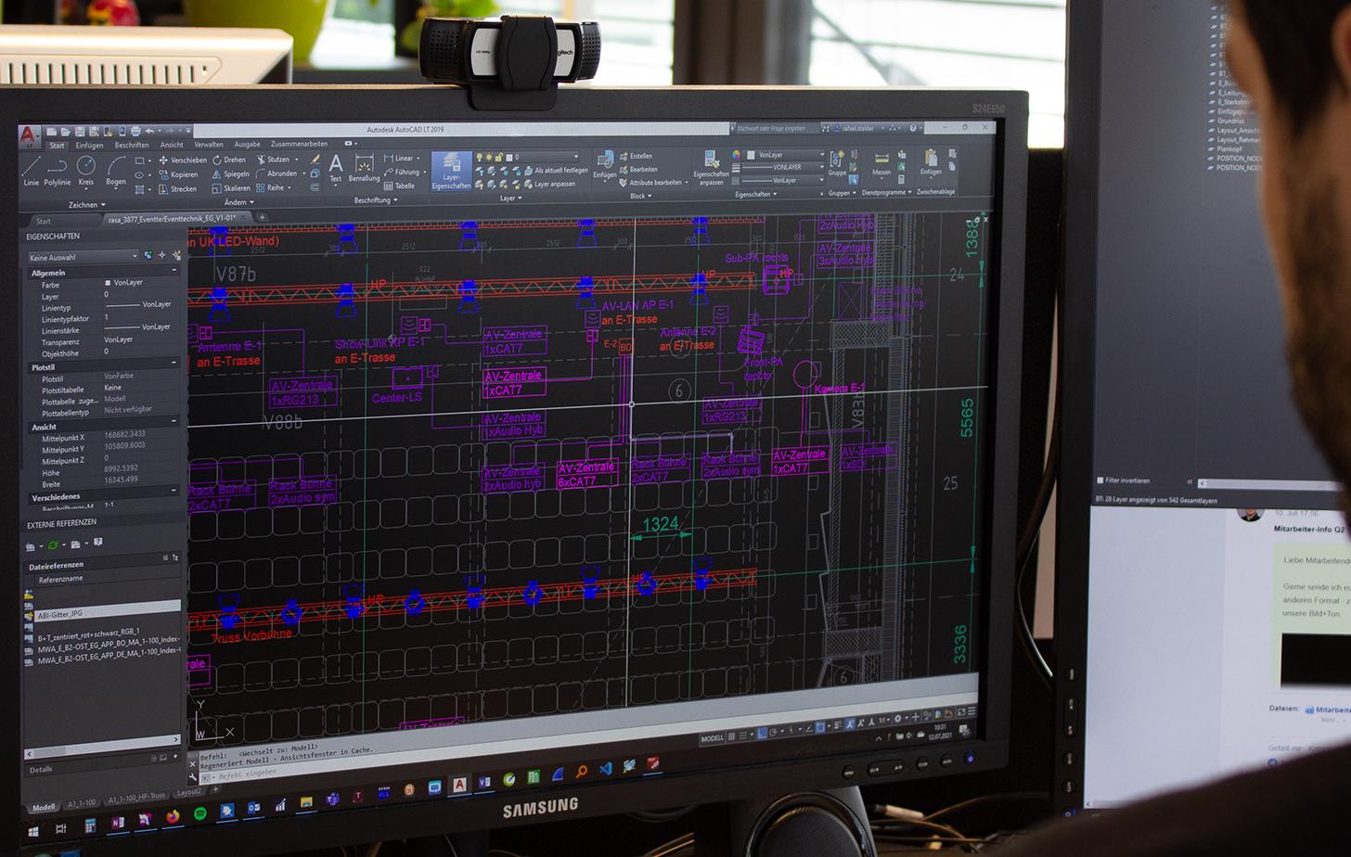Open Firefox from the Windows taskbar
The width and height of the screenshot is (1351, 857).
[173, 816]
